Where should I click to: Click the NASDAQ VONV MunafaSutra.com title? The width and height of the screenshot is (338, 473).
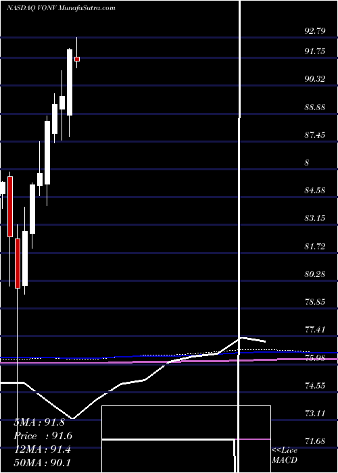click(x=61, y=8)
